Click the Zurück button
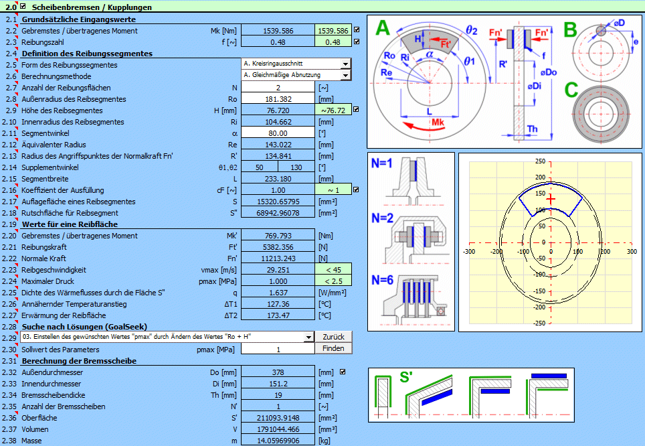645x446 pixels. pyautogui.click(x=334, y=337)
